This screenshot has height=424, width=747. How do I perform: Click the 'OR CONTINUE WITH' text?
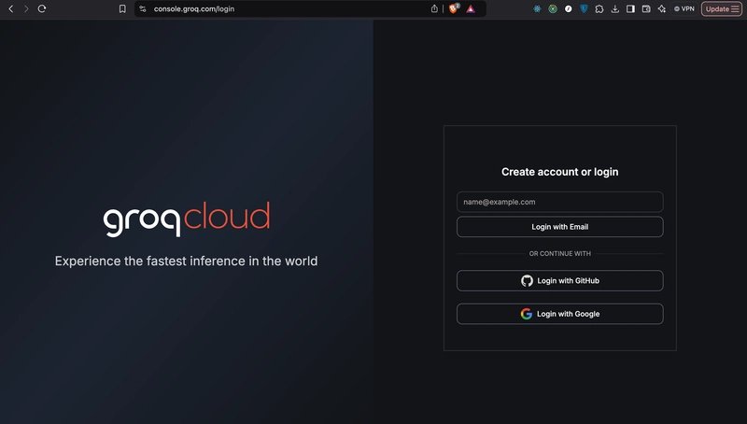point(559,253)
